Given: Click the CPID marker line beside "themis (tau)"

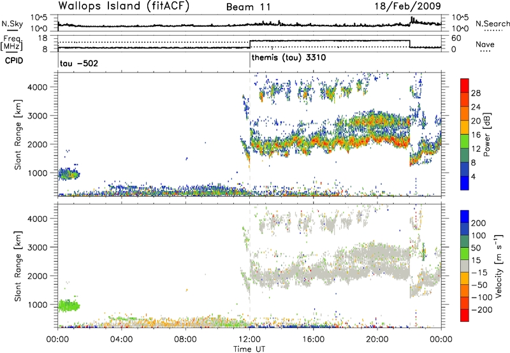Looking at the screenshot, I should click(x=250, y=61).
